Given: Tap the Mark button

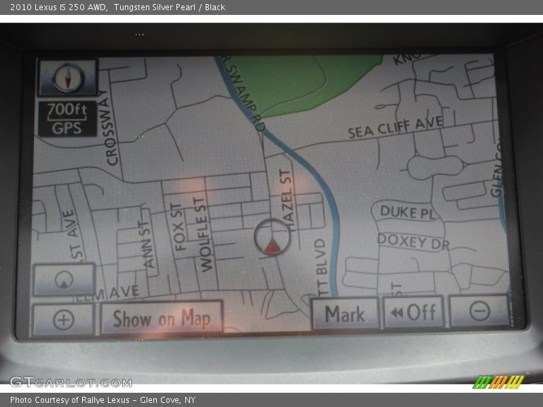Looking at the screenshot, I should [345, 313].
